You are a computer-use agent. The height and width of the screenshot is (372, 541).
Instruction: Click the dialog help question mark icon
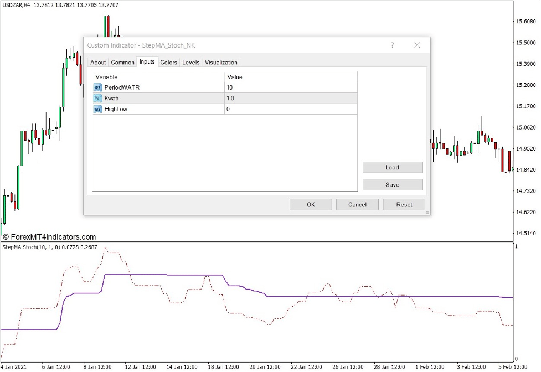[x=392, y=45]
